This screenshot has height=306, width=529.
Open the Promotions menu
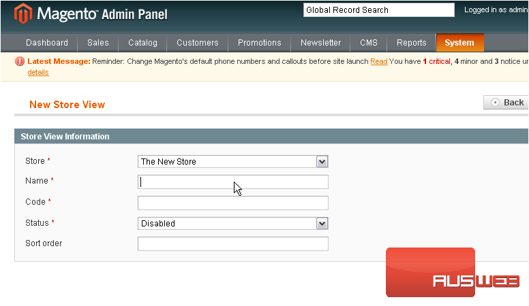click(259, 43)
